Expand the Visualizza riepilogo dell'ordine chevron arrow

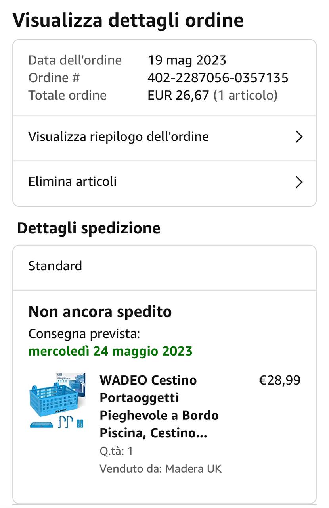(299, 137)
